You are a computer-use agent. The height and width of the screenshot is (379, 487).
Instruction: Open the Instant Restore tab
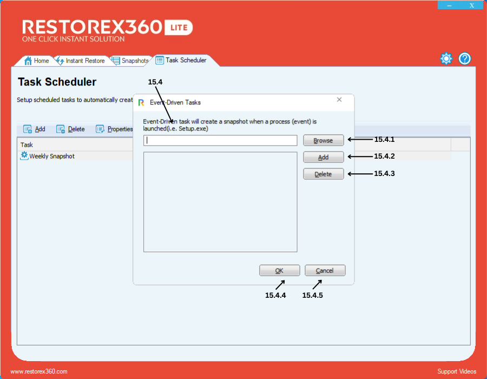click(80, 61)
